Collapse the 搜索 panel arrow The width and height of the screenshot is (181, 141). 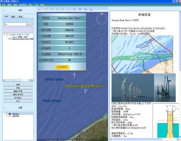click(x=4, y=10)
